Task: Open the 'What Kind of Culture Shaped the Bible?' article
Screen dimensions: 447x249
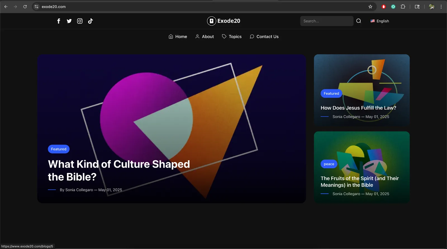Action: [x=119, y=170]
